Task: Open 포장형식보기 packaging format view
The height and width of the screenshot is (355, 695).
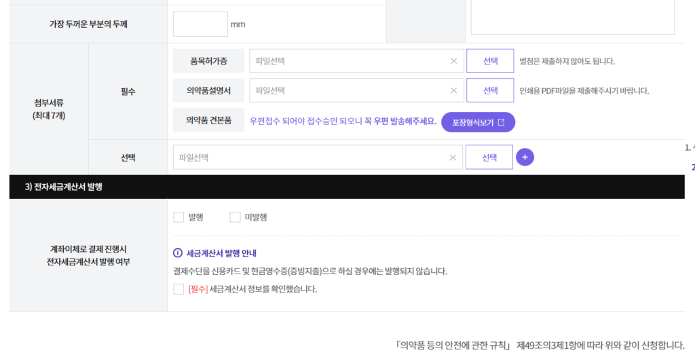Action: coord(478,122)
